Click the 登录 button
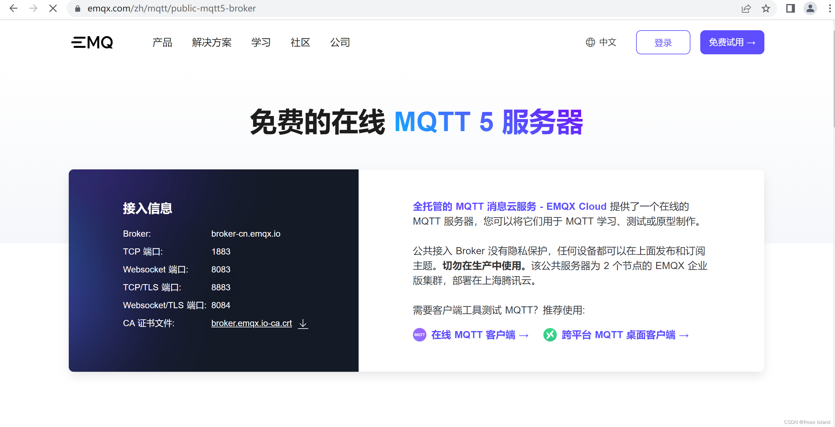Image resolution: width=835 pixels, height=427 pixels. point(663,42)
